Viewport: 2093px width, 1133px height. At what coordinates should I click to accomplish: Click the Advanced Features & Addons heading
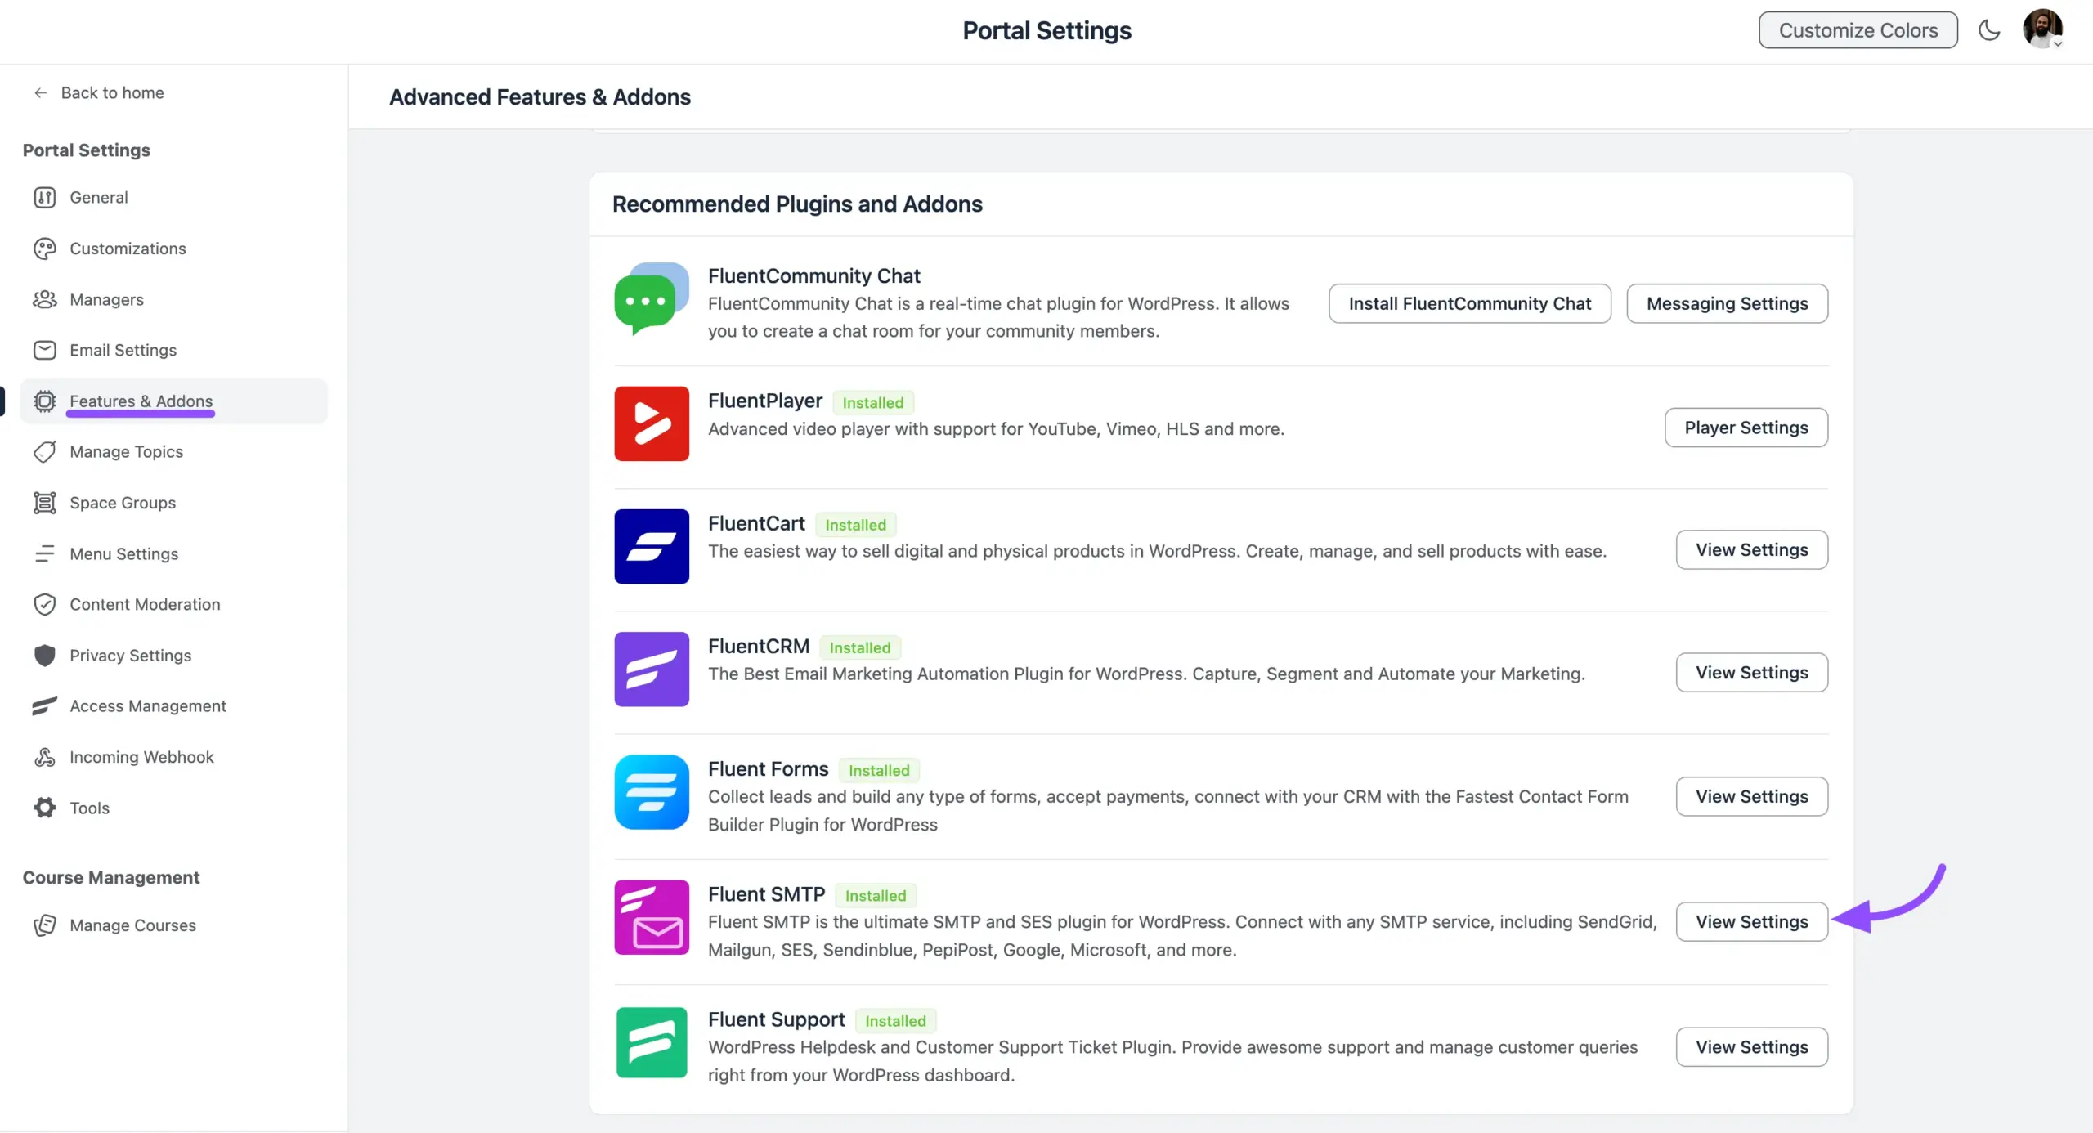tap(540, 97)
